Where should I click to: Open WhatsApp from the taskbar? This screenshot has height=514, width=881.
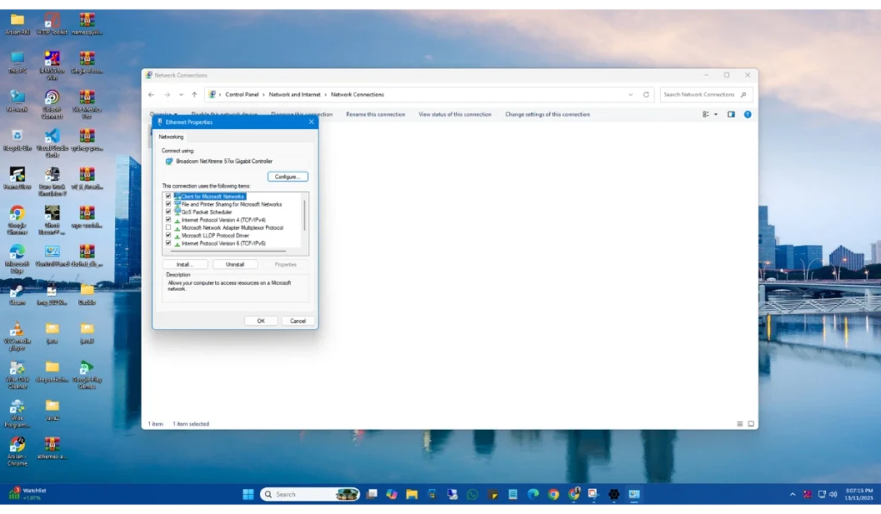coord(472,494)
